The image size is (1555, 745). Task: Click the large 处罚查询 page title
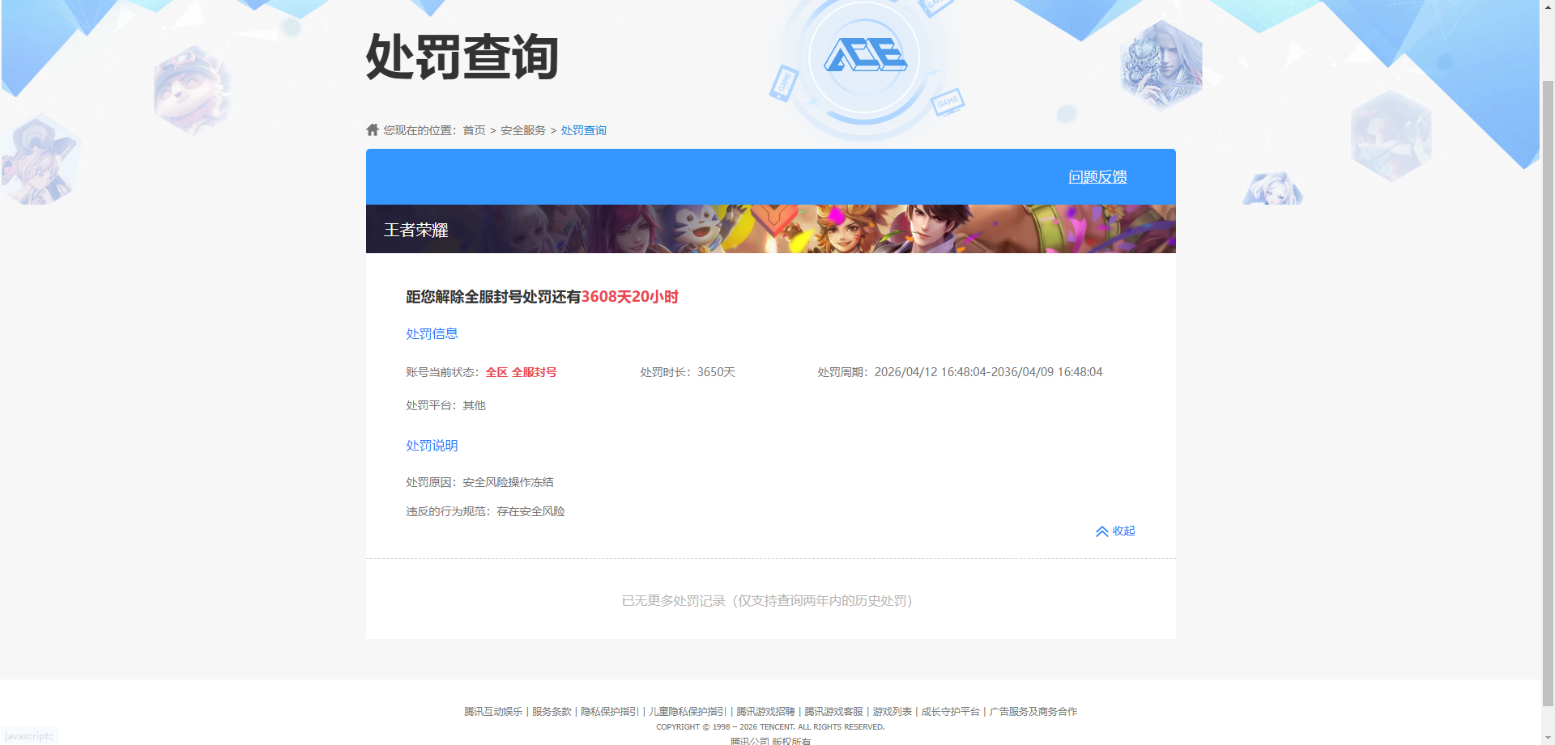point(462,57)
